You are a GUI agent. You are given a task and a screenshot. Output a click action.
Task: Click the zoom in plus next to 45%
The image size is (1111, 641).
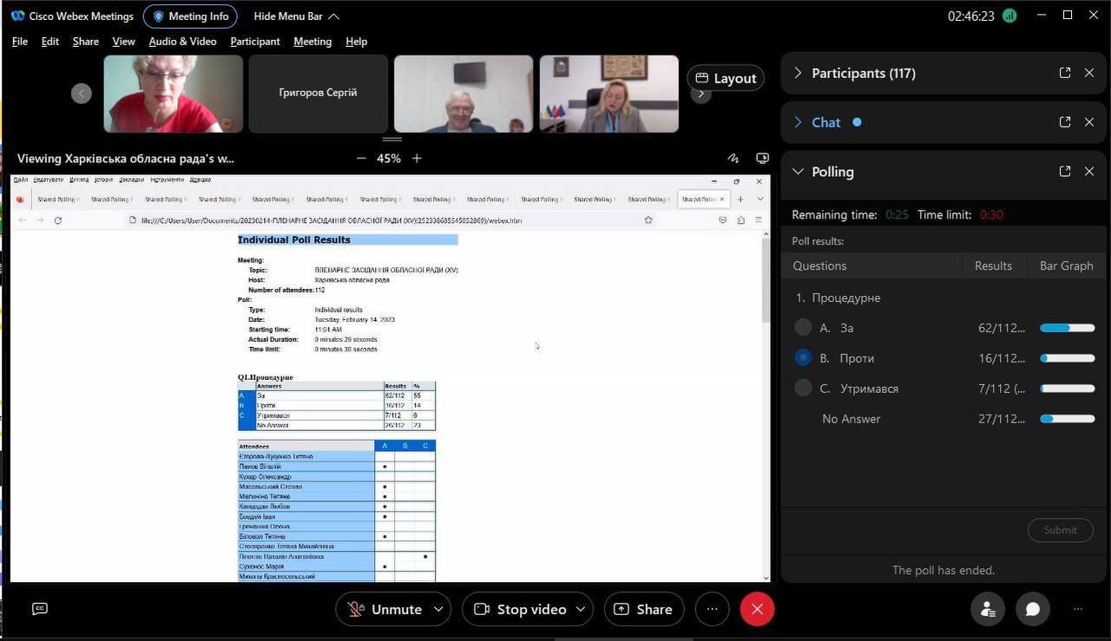click(x=417, y=159)
